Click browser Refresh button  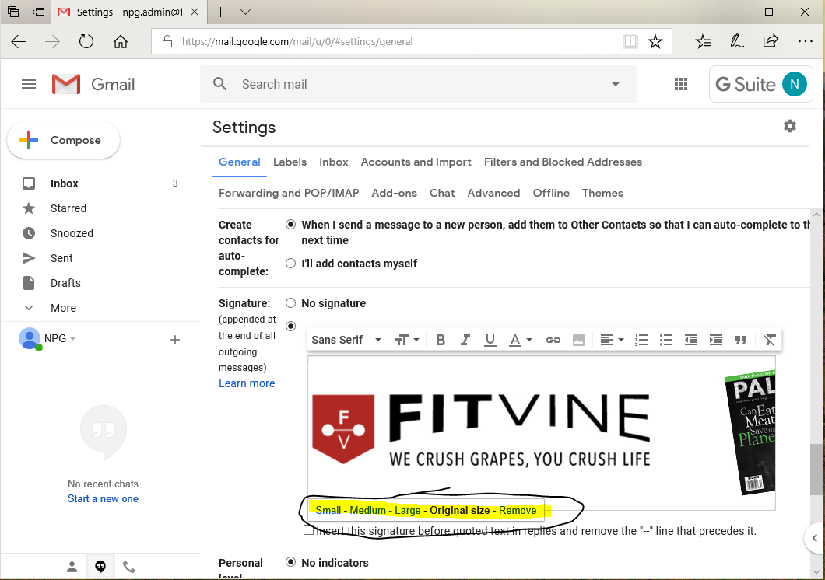click(86, 41)
